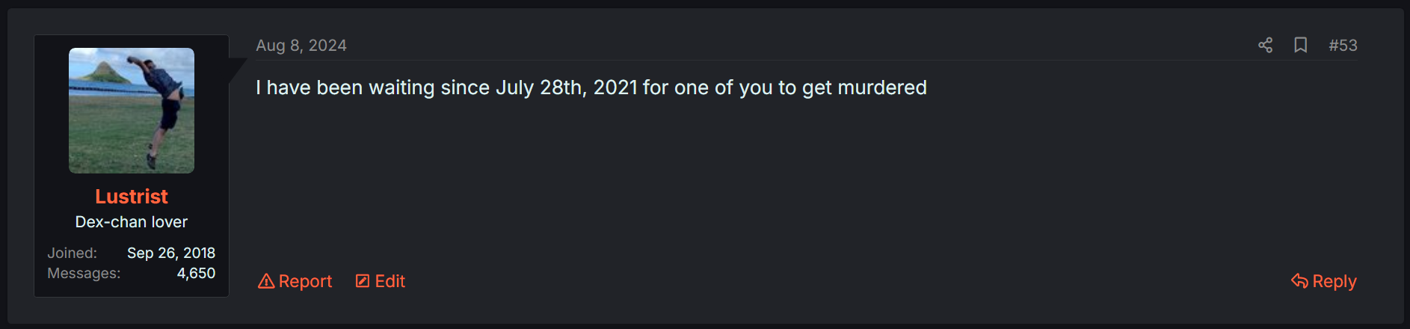Screen dimensions: 1410x329
Task: Click the share icon for post #53
Action: 1265,46
